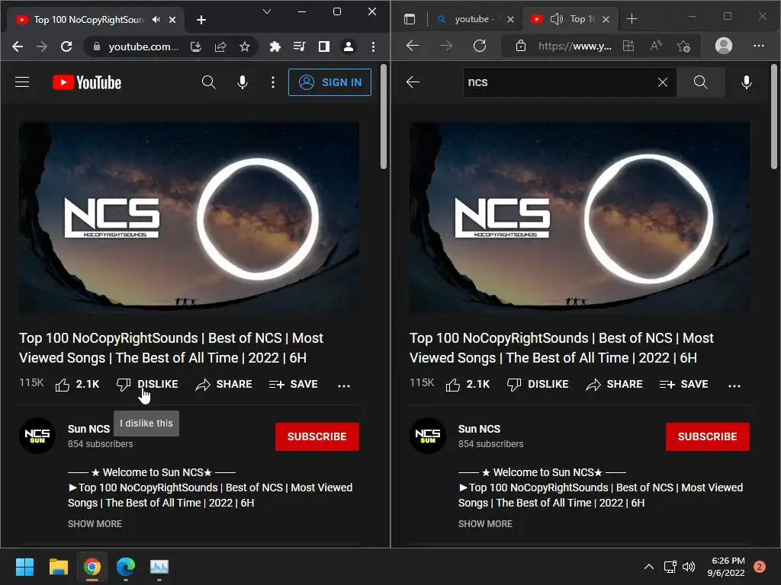Open new tab in Edge

[x=632, y=19]
